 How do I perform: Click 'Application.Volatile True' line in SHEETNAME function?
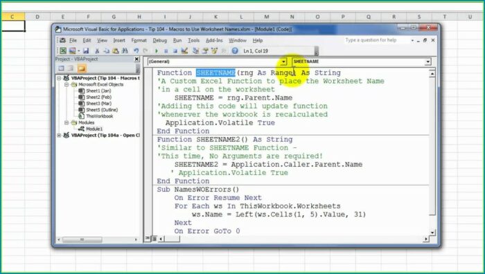pyautogui.click(x=220, y=122)
